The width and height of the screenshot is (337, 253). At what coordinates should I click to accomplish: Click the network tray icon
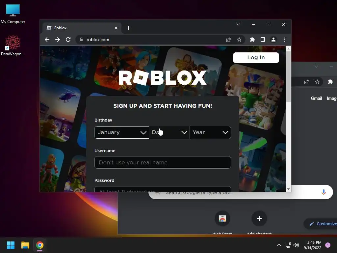click(288, 245)
